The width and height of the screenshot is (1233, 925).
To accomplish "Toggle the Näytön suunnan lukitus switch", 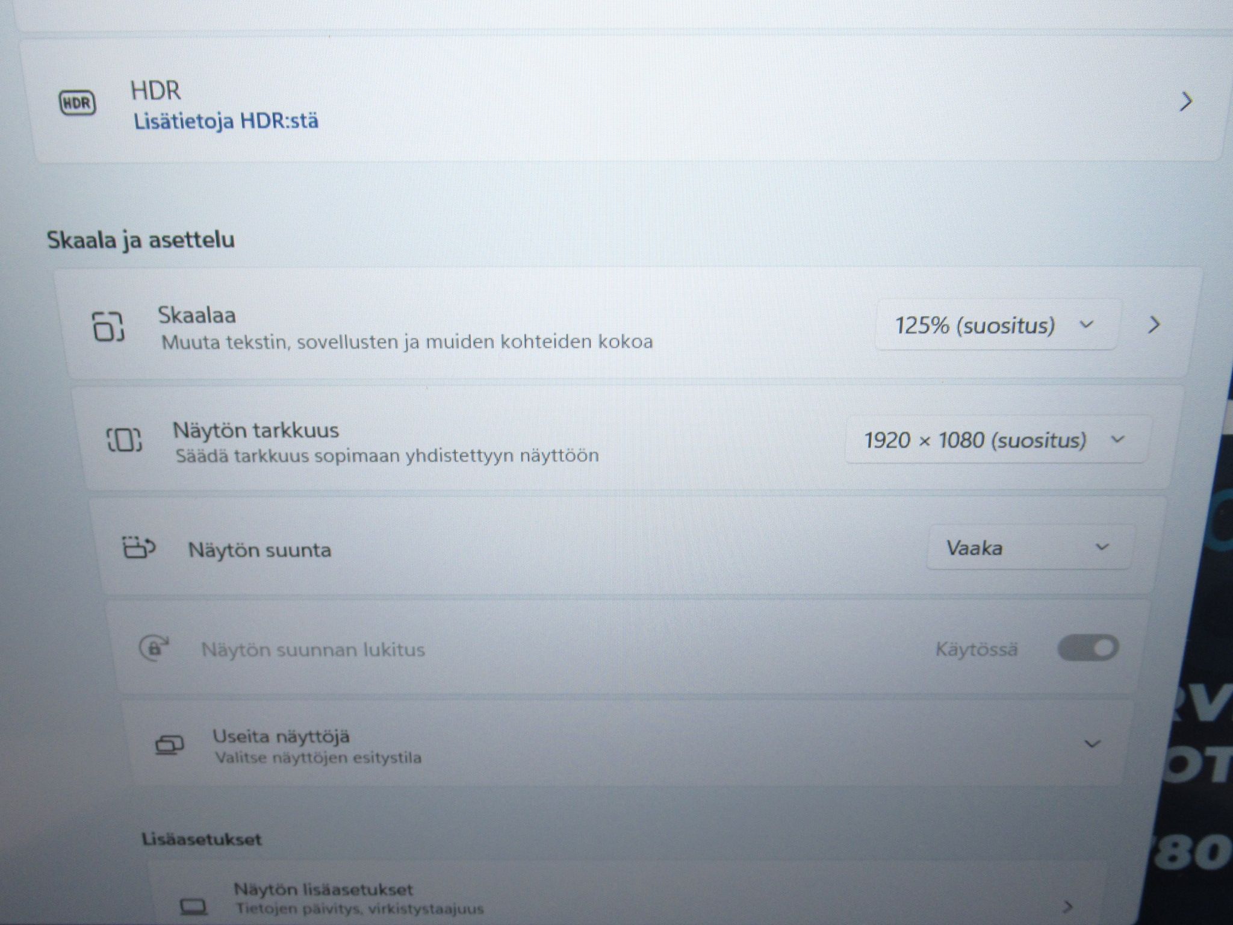I will click(x=1088, y=648).
